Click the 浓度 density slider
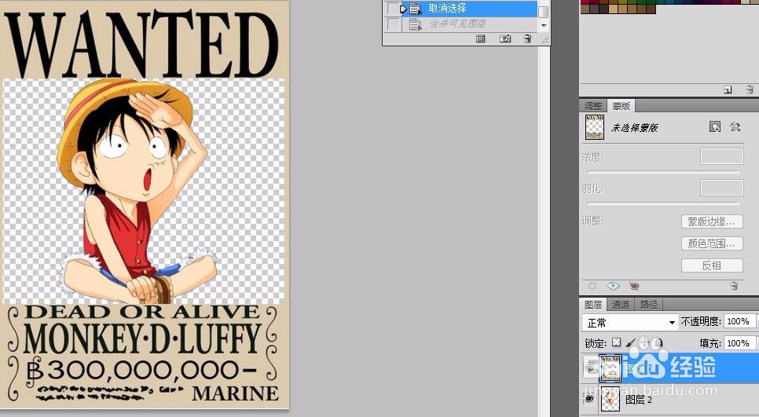This screenshot has width=759, height=417. pos(663,172)
